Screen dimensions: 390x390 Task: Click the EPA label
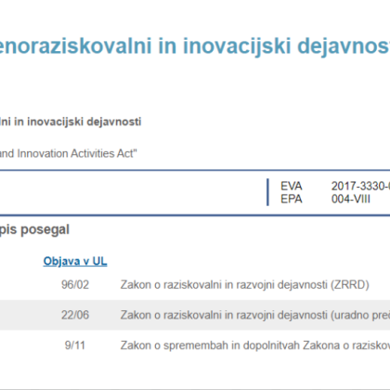(292, 199)
